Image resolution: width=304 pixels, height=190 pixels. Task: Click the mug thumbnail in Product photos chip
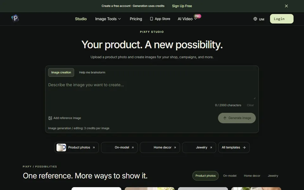(61, 148)
